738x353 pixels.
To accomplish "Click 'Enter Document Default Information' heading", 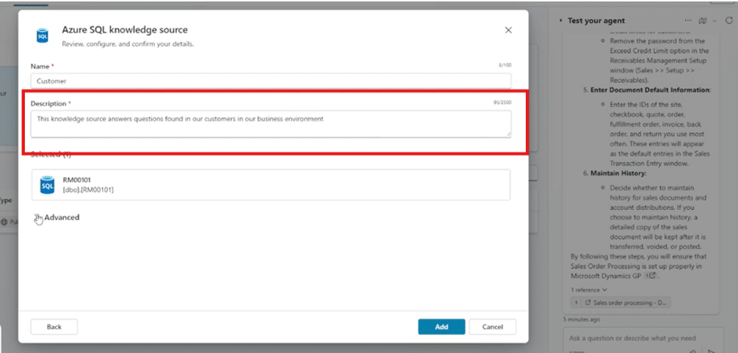I will pyautogui.click(x=651, y=90).
